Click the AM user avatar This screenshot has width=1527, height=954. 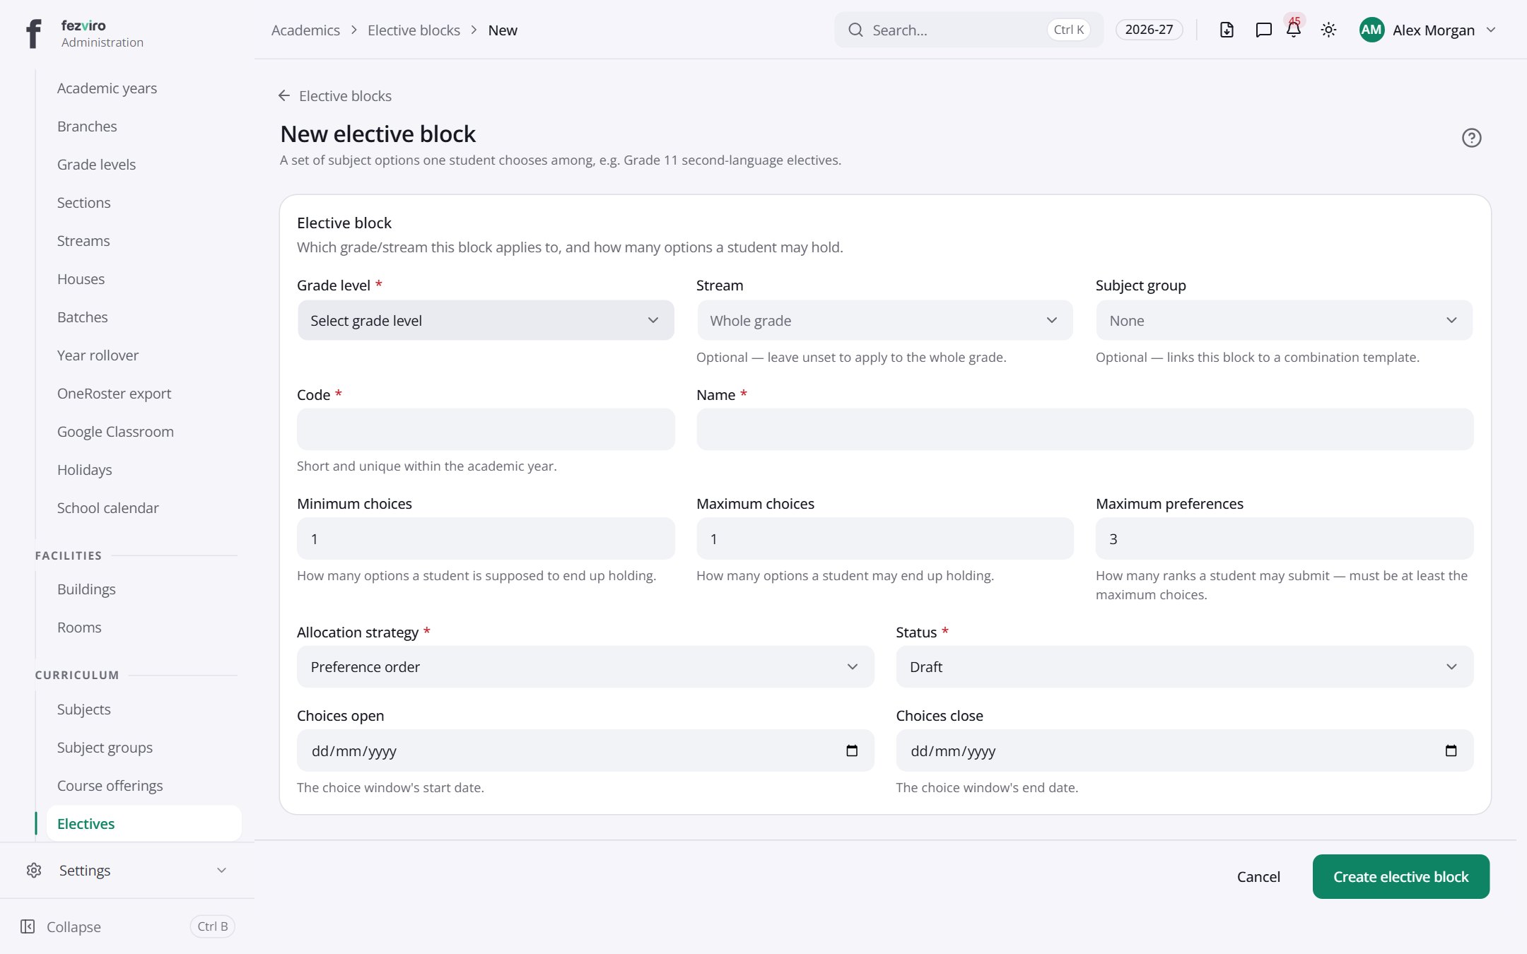point(1371,30)
